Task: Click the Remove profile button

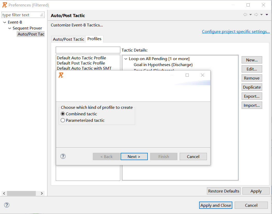Action: click(252, 78)
